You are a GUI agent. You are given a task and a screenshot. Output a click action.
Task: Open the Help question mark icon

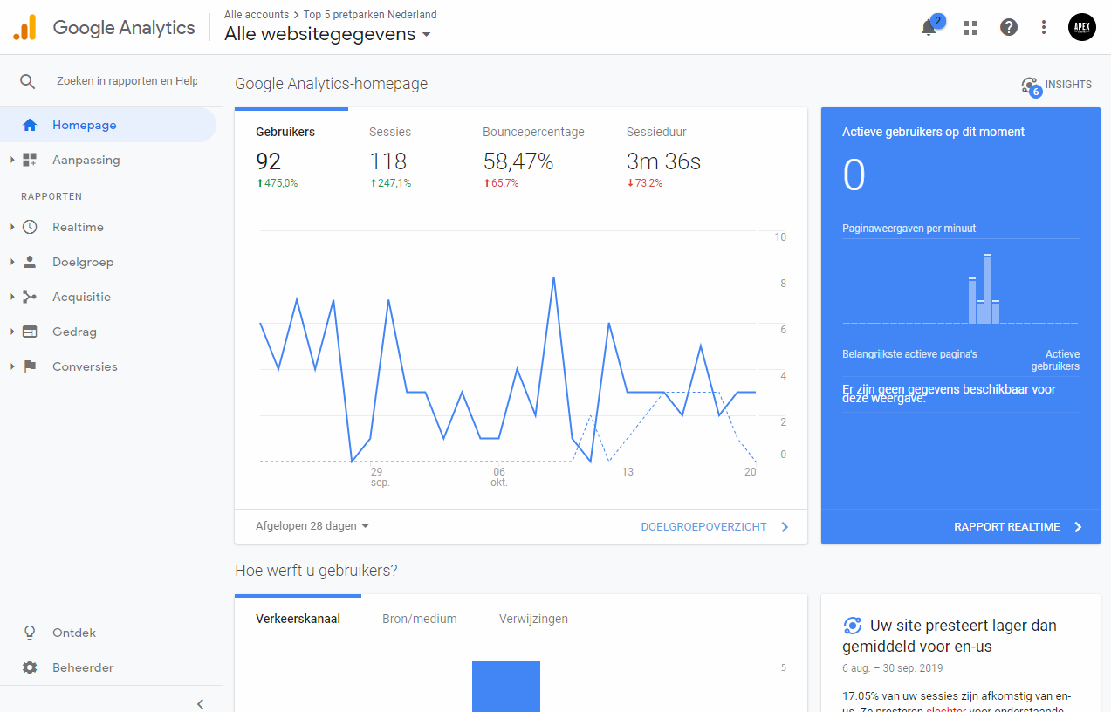1009,27
